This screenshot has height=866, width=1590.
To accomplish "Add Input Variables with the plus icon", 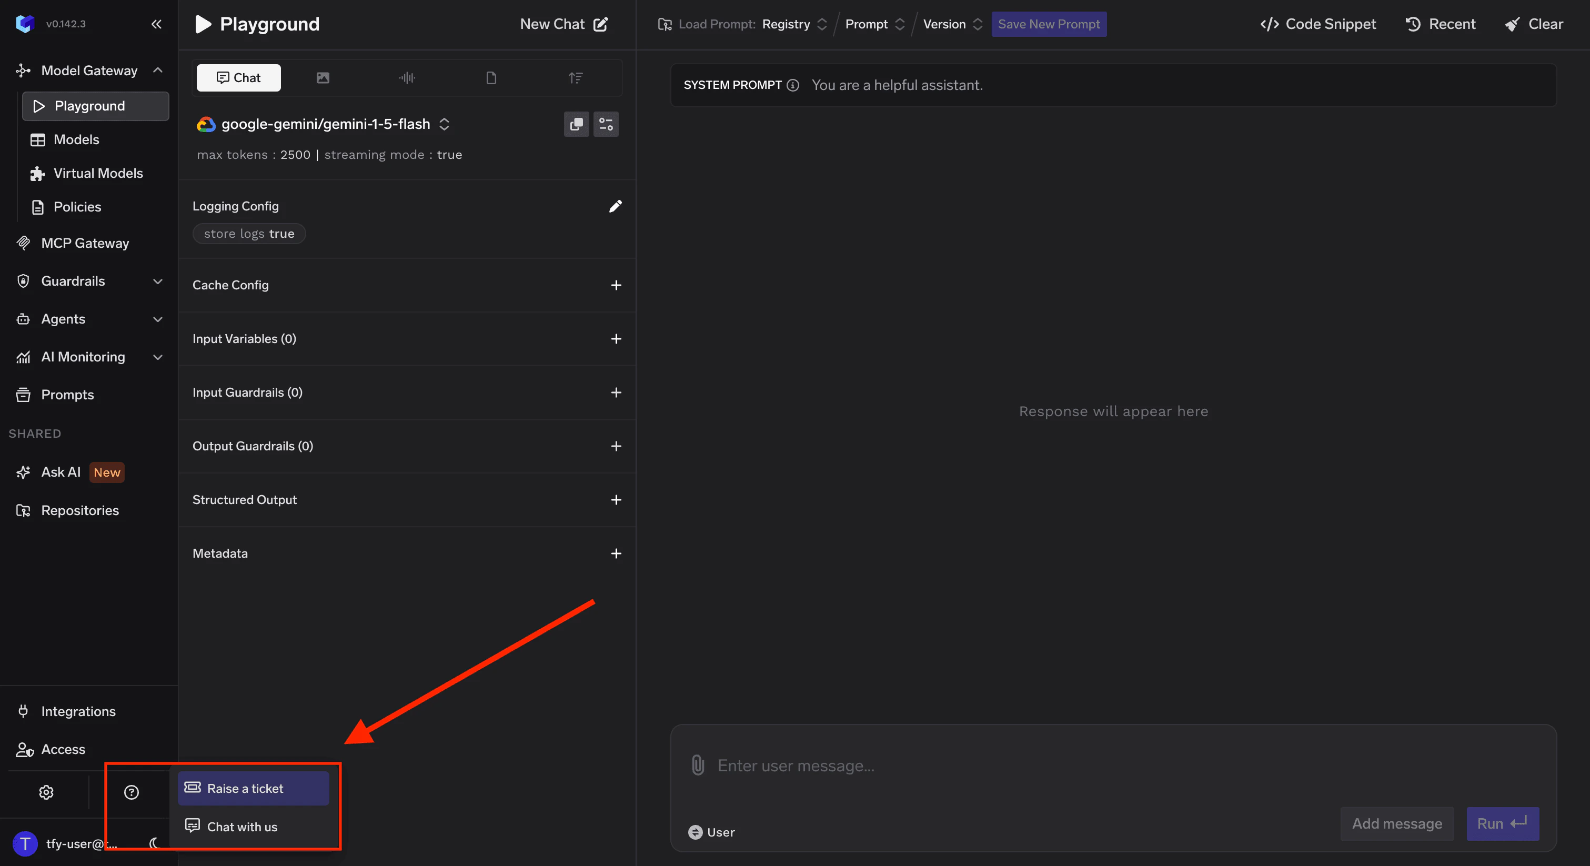I will click(616, 339).
